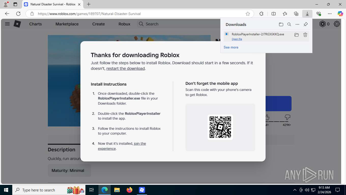The image size is (346, 195).
Task: Open the Create nav item
Action: coord(98,24)
